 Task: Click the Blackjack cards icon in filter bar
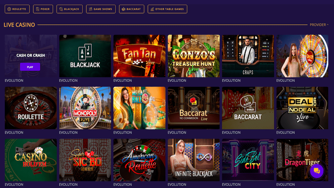point(61,9)
